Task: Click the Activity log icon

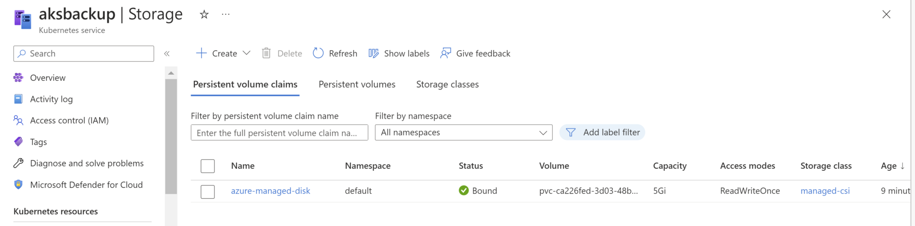Action: tap(18, 99)
